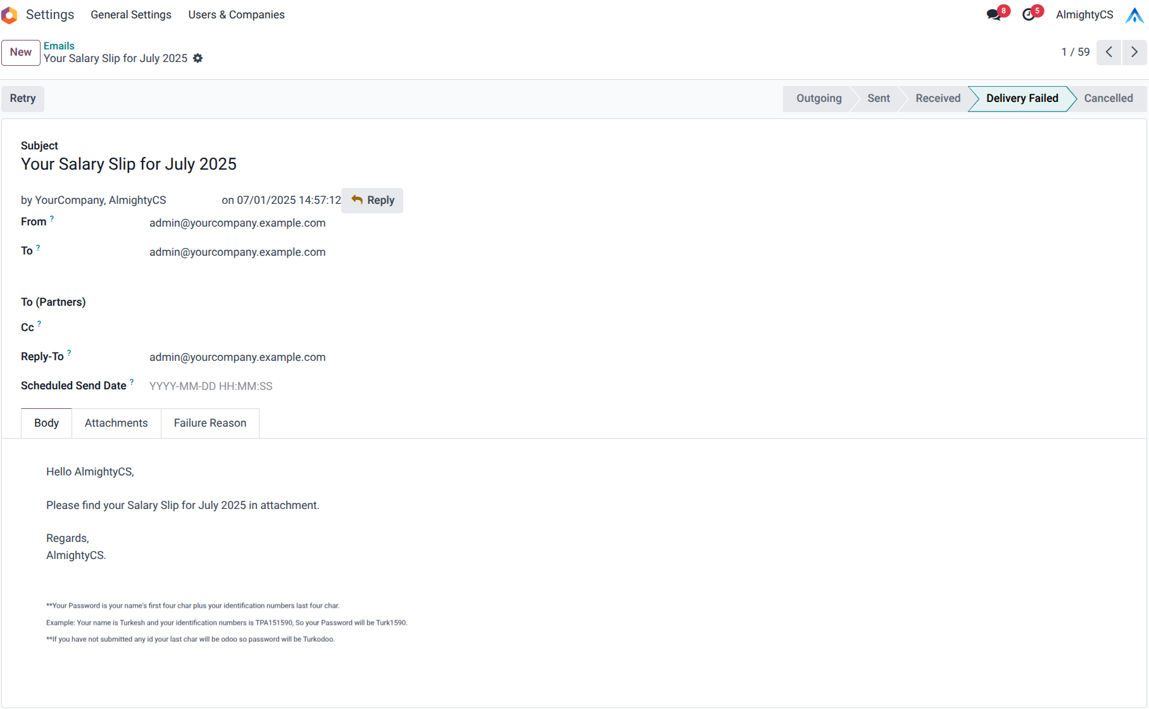This screenshot has height=709, width=1149.
Task: Open the activities clock icon
Action: pyautogui.click(x=1029, y=15)
